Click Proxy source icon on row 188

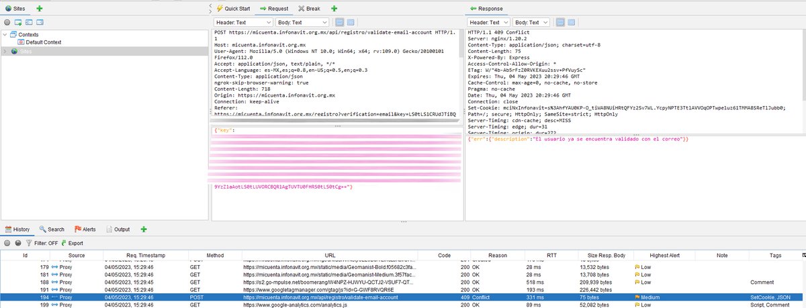click(56, 281)
